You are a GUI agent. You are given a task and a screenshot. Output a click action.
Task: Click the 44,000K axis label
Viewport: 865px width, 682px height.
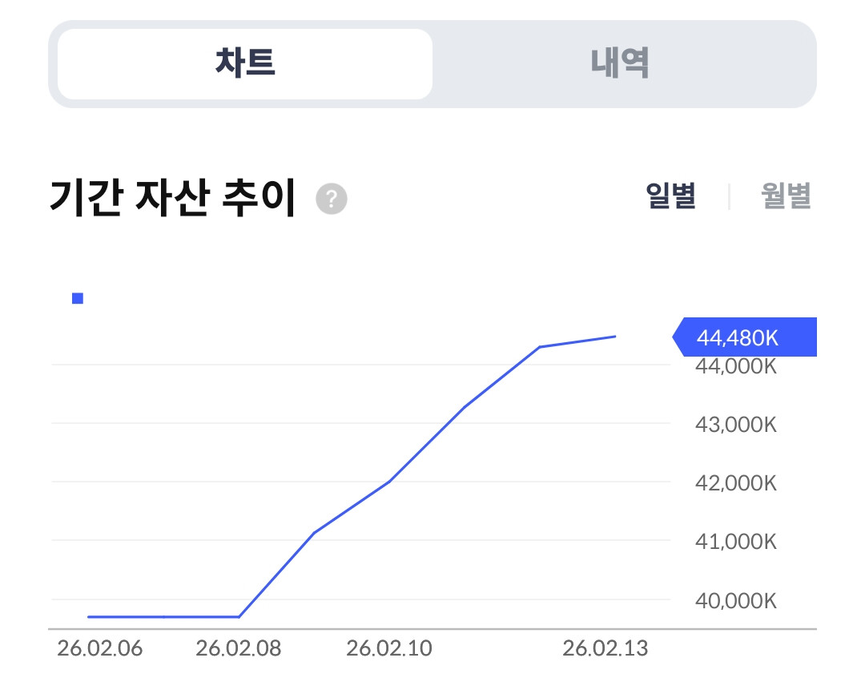(737, 366)
